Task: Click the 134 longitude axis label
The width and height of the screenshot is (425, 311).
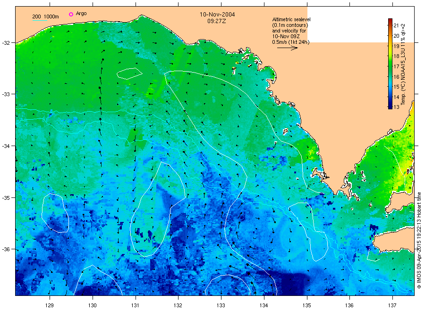Action: coord(263,305)
